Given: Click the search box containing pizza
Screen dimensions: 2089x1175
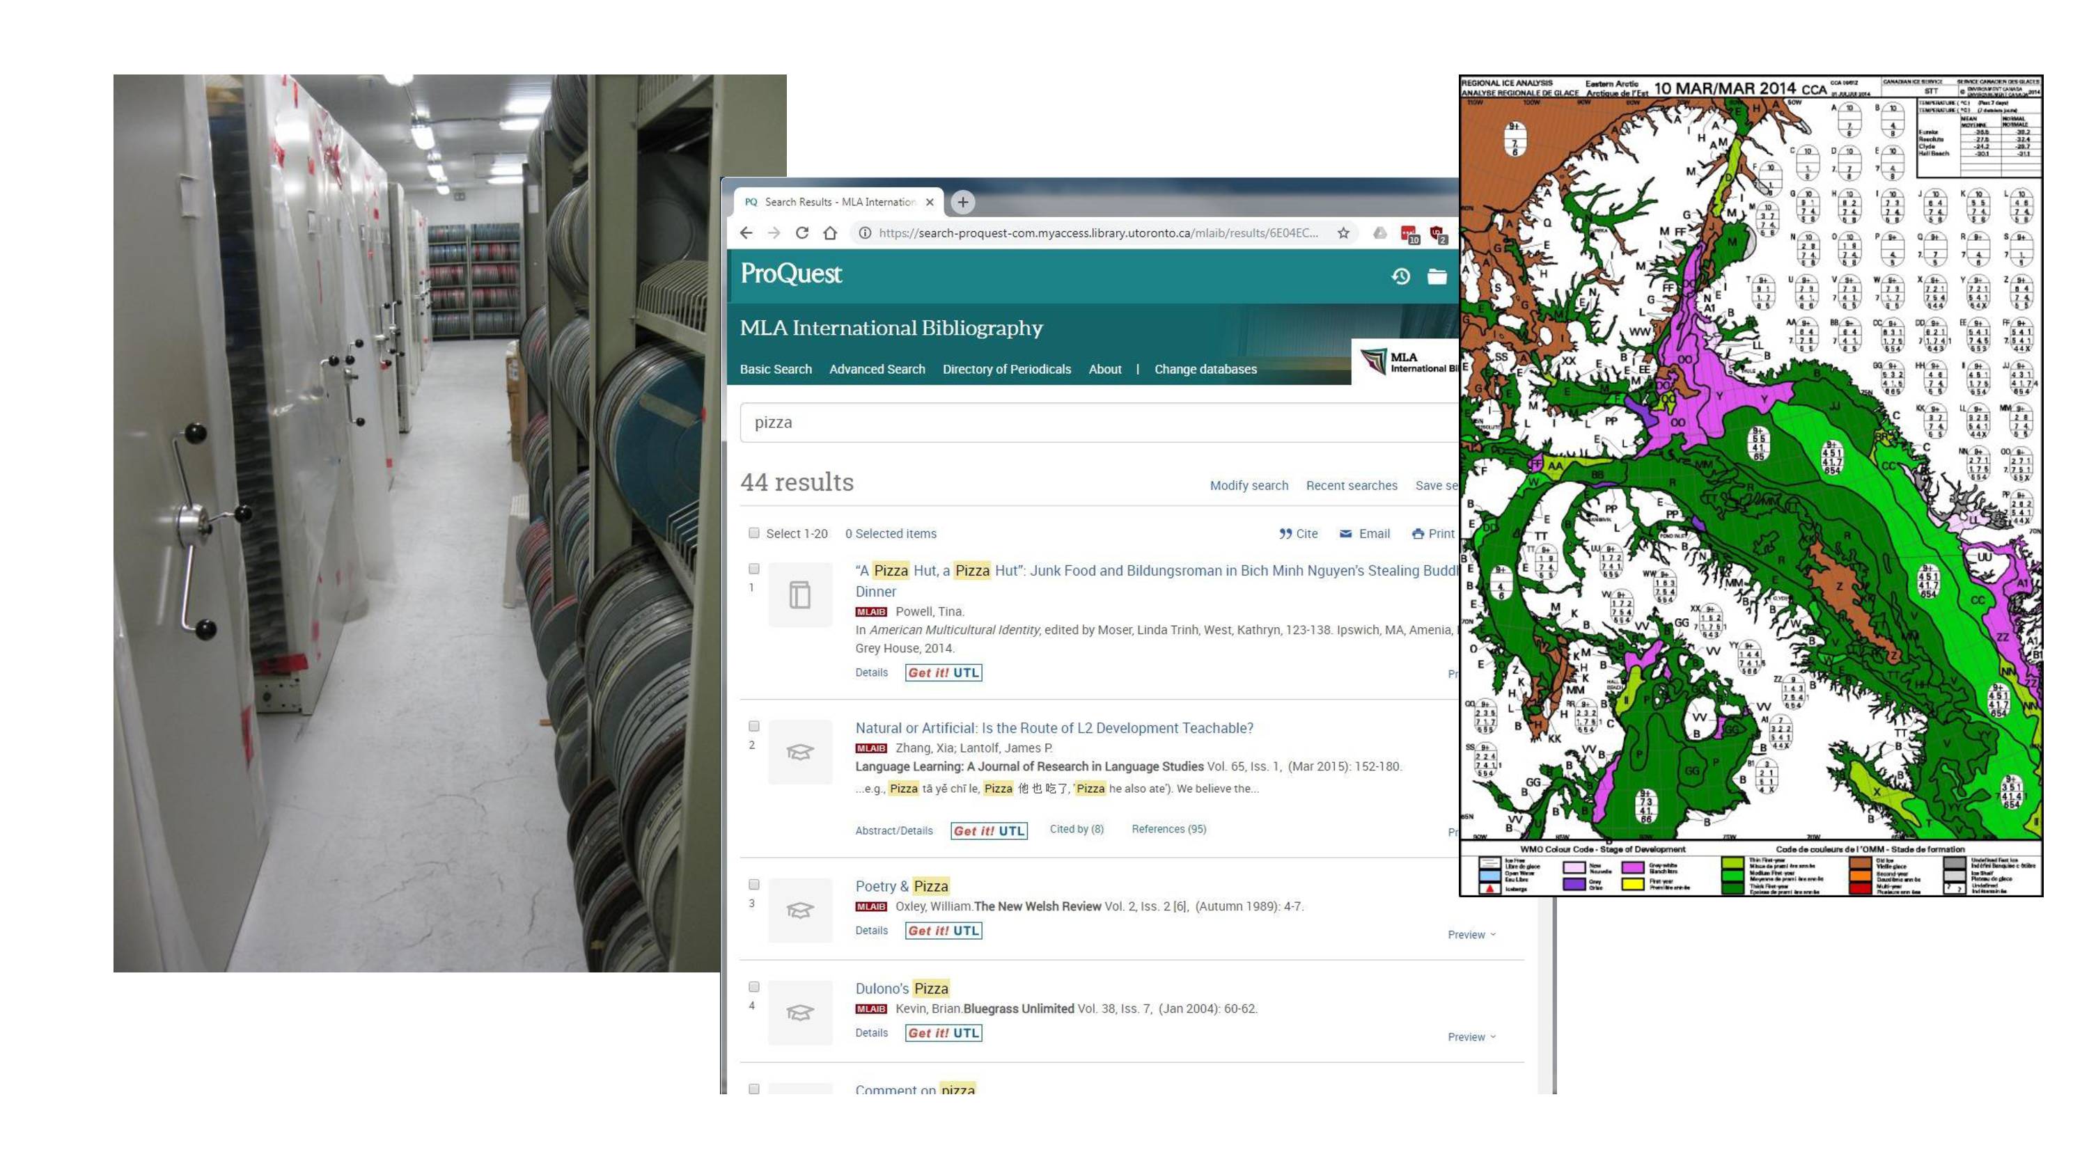Looking at the screenshot, I should click(1099, 423).
